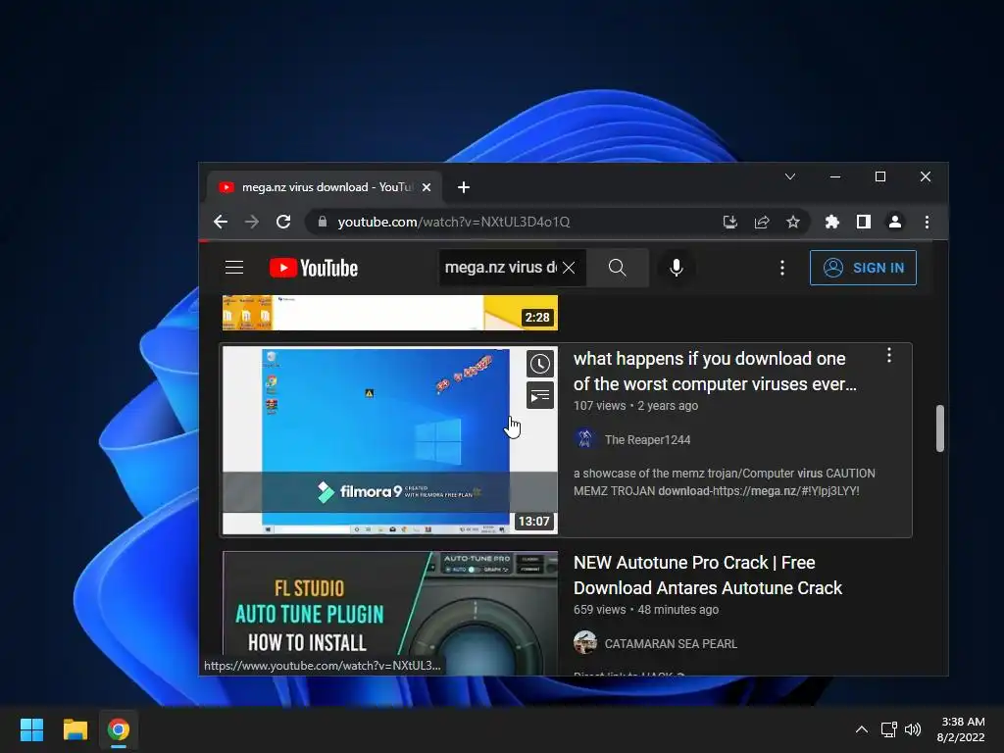Select the mega.nz virus download tab
This screenshot has height=753, width=1004.
tap(324, 187)
